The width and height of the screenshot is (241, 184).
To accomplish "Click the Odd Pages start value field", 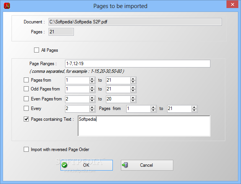I will [x=77, y=89].
